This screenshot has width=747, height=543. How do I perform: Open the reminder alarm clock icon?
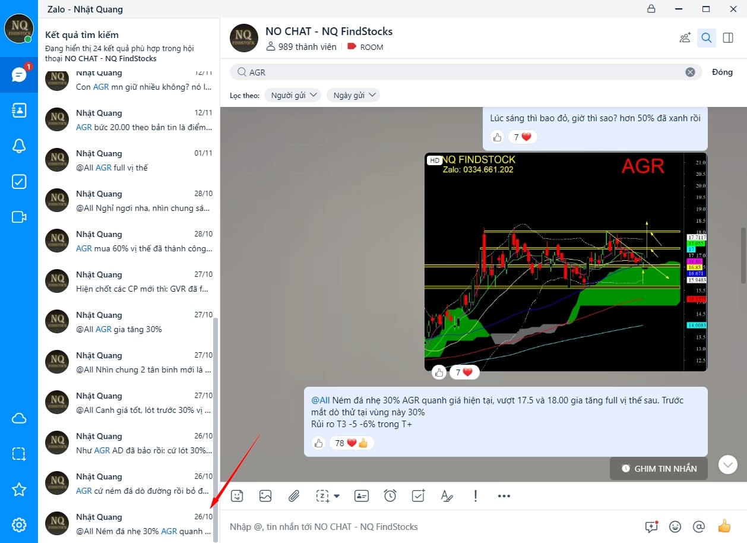click(x=390, y=495)
